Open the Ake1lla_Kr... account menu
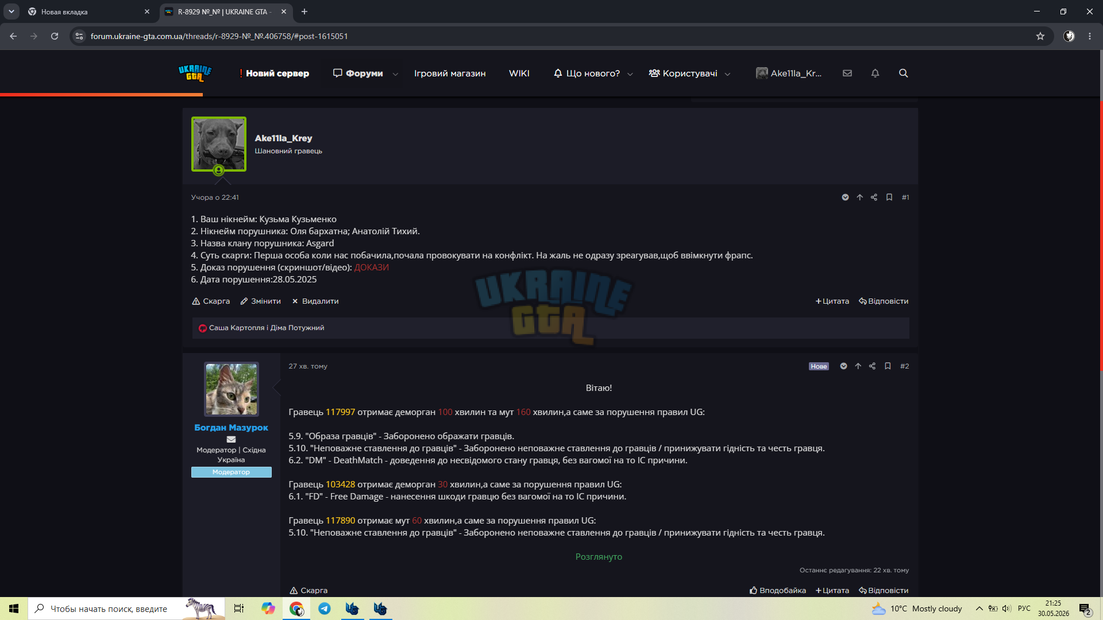Screen dimensions: 1103x620 (x=789, y=73)
